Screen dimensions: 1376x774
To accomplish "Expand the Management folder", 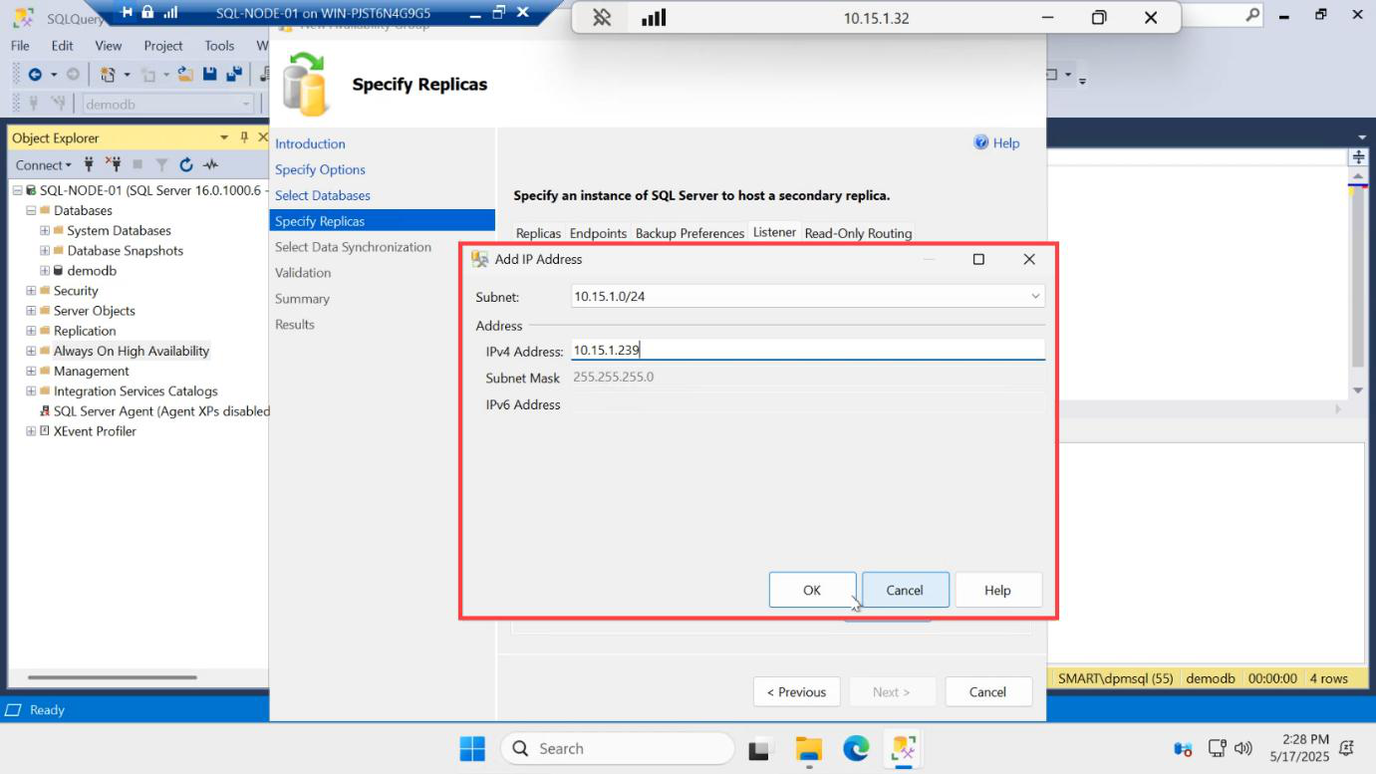I will pyautogui.click(x=31, y=371).
